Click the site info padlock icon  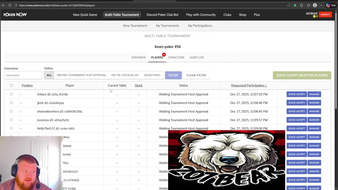(16, 5)
